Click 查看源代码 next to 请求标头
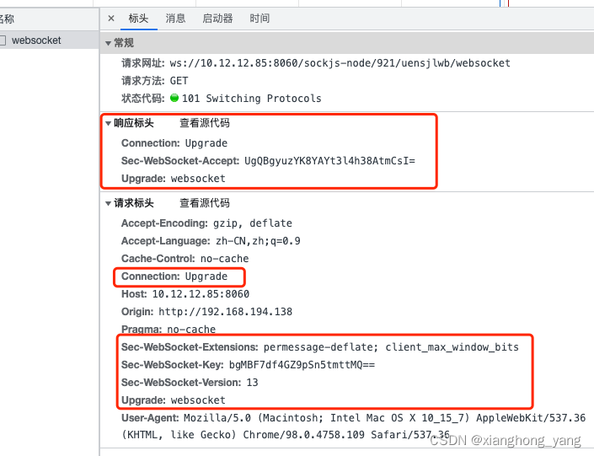594x456 pixels. coord(204,203)
